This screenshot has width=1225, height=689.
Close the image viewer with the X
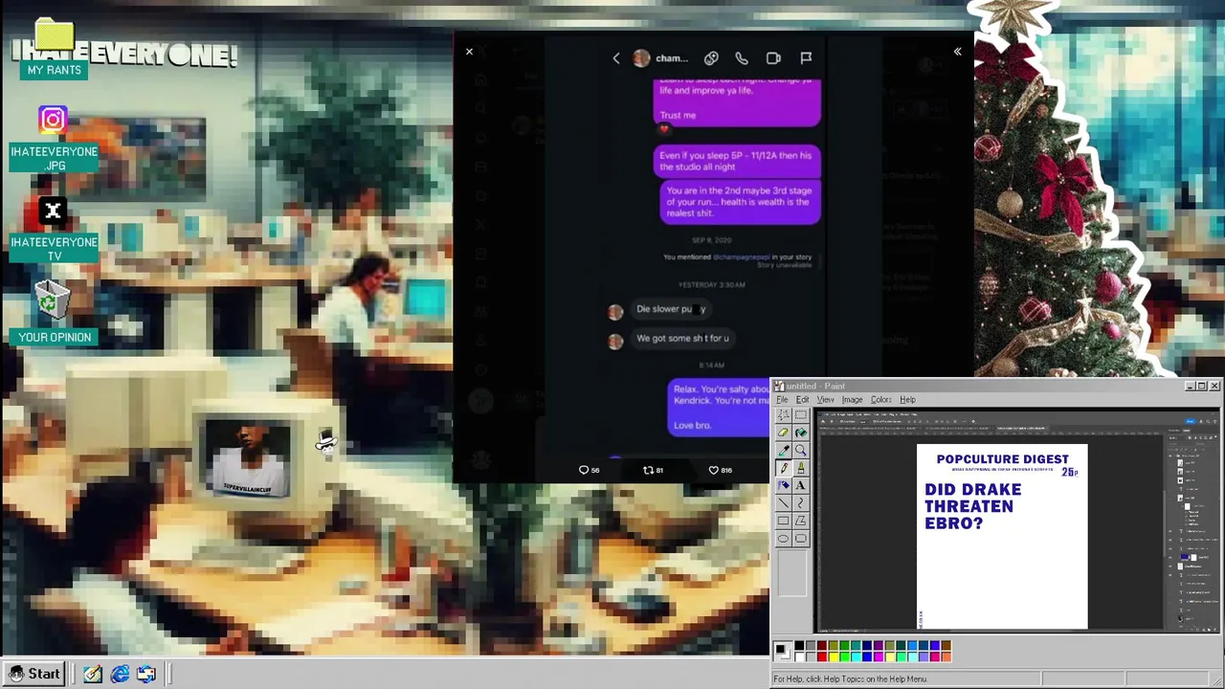pos(469,52)
